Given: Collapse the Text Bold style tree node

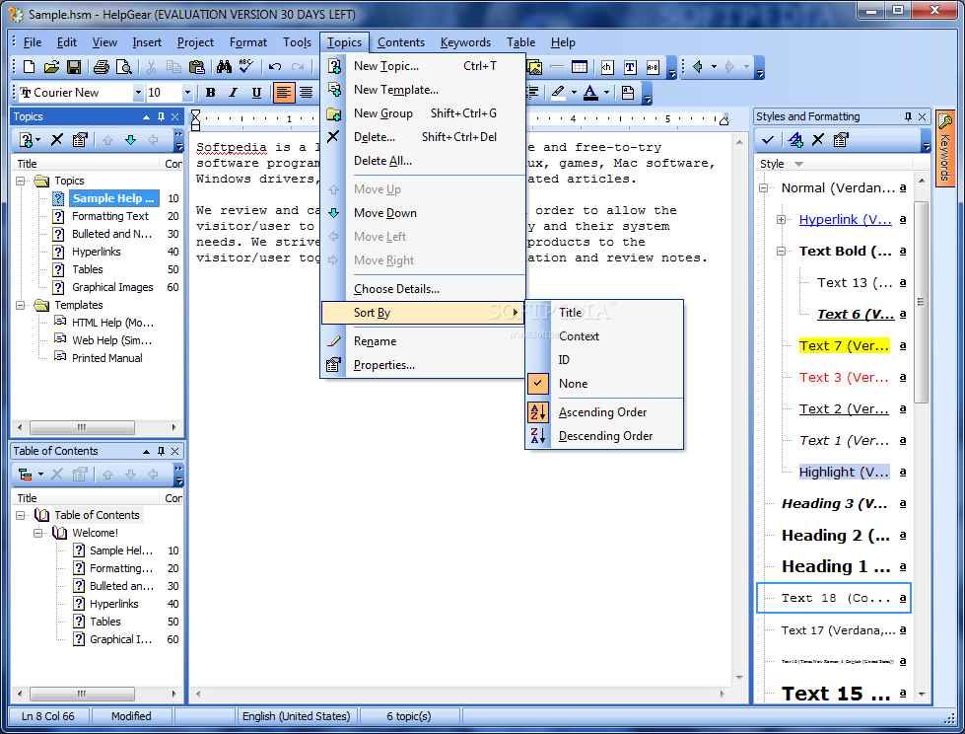Looking at the screenshot, I should click(x=782, y=252).
